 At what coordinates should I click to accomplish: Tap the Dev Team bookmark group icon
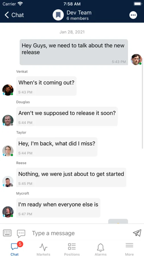(x=58, y=15)
